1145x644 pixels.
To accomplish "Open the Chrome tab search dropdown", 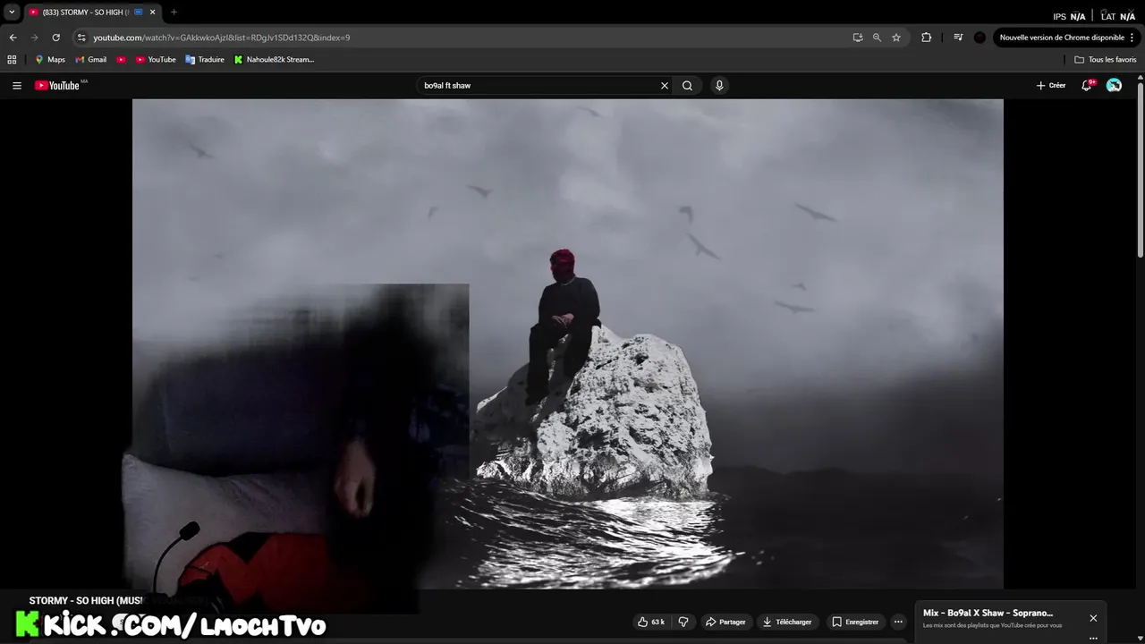I will 12,13.
